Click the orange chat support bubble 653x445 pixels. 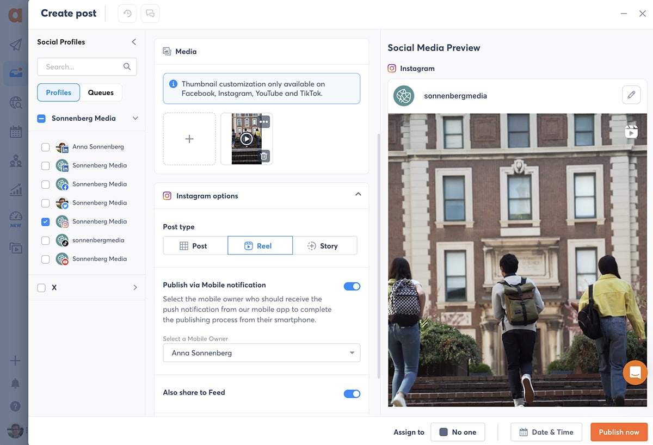click(x=635, y=373)
